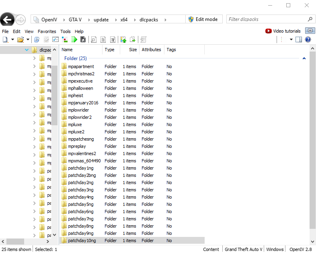
Task: Open the Open folder dropdown arrow
Action: pos(28,39)
